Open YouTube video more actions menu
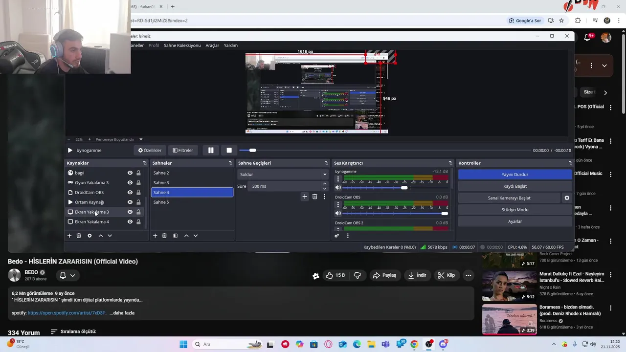The height and width of the screenshot is (352, 626). pyautogui.click(x=469, y=275)
